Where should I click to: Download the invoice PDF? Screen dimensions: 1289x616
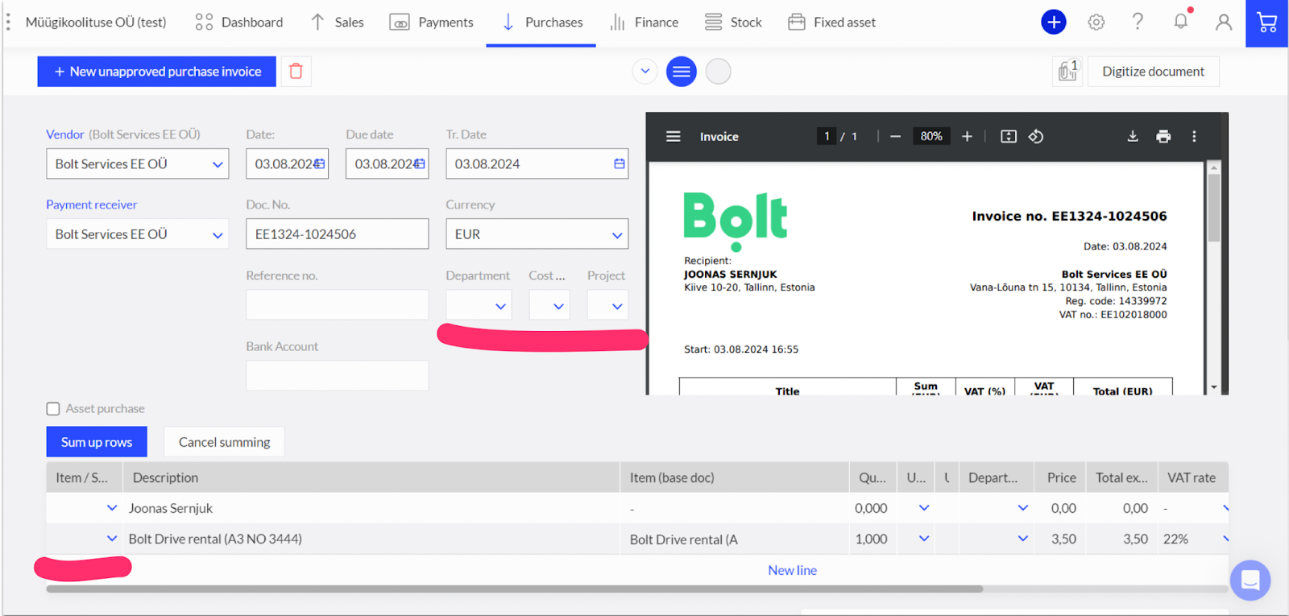click(x=1132, y=137)
